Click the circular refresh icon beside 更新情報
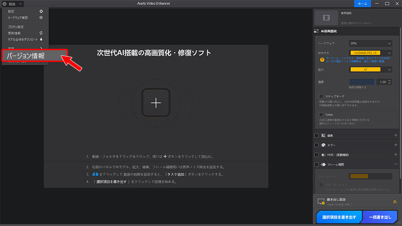Screen dimensions: 402x226 [41, 33]
